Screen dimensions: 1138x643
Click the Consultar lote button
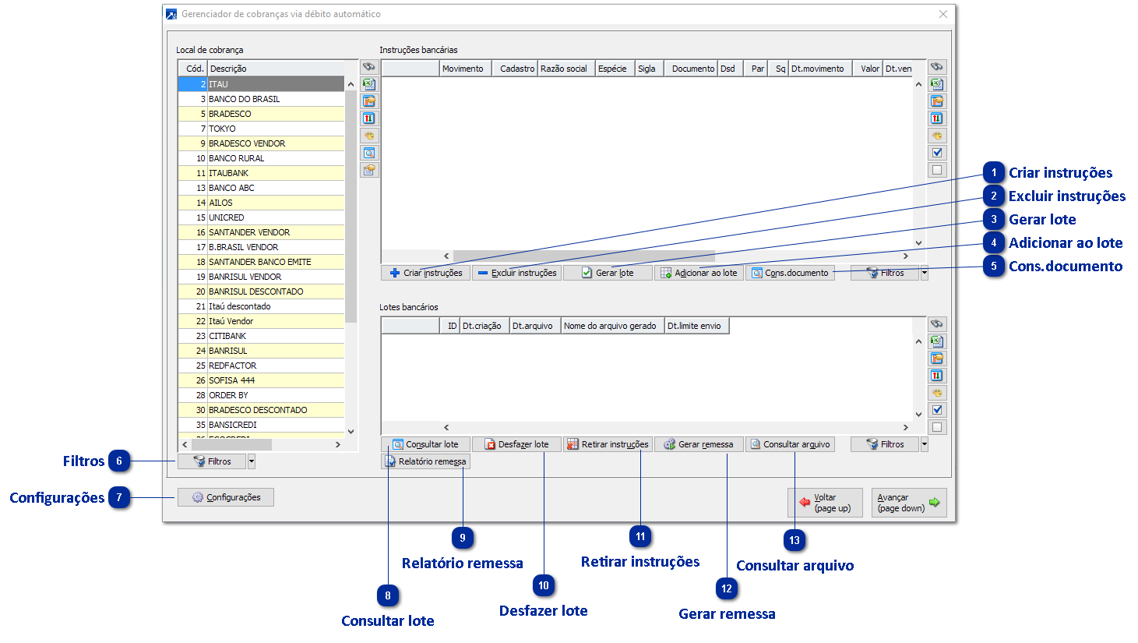(425, 444)
